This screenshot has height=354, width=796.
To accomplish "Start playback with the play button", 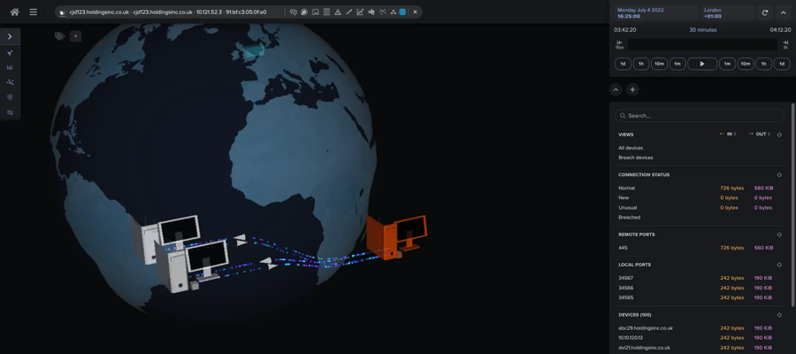I will [x=702, y=64].
